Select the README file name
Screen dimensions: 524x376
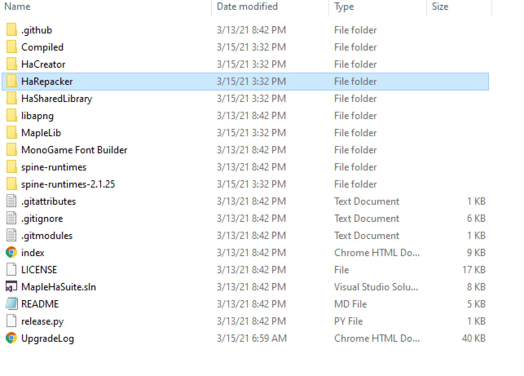point(40,304)
